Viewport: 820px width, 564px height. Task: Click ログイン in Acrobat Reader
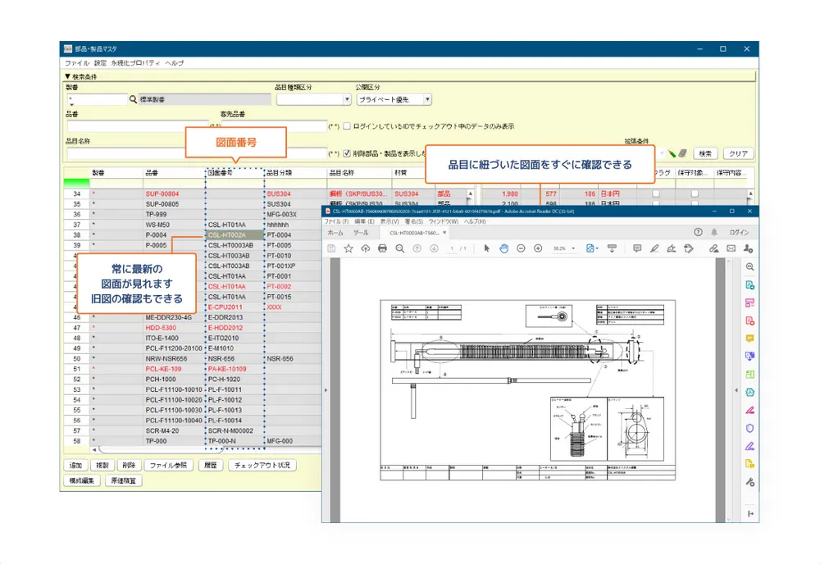[x=739, y=233]
